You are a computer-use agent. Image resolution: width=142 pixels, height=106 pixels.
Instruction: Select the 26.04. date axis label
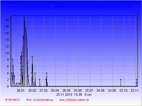(x=56, y=90)
